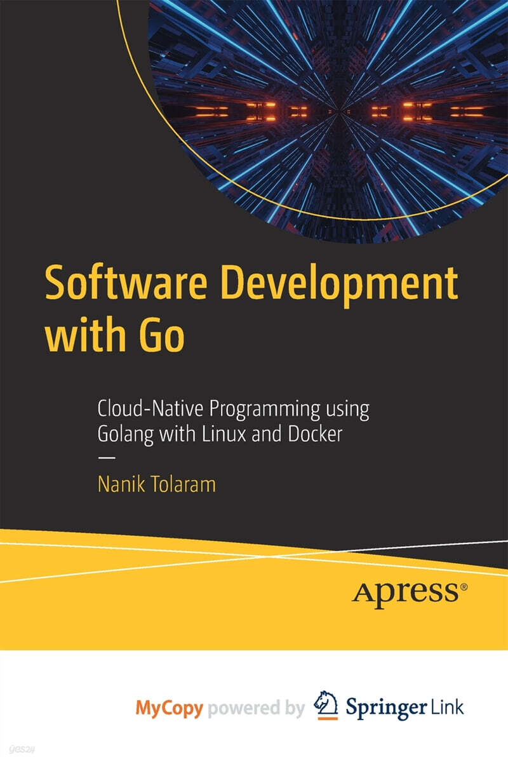Click the book title "Software Development with Go"

[x=251, y=309]
